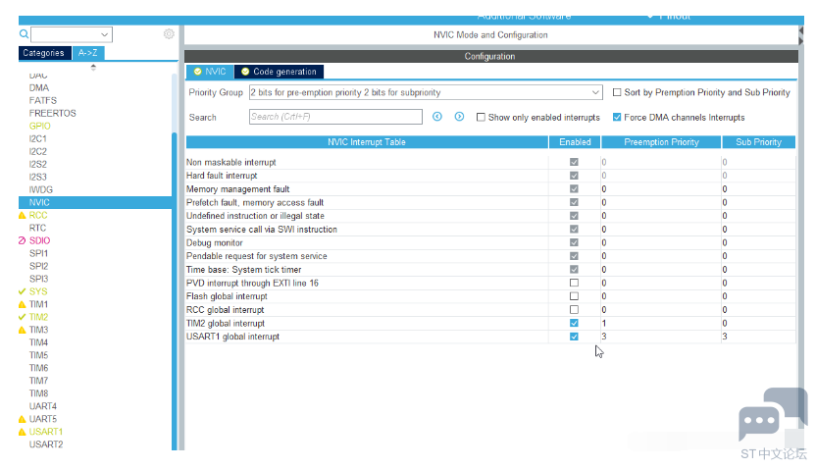Open the Priority Group dropdown
Screen dimensions: 816x469
pyautogui.click(x=425, y=92)
